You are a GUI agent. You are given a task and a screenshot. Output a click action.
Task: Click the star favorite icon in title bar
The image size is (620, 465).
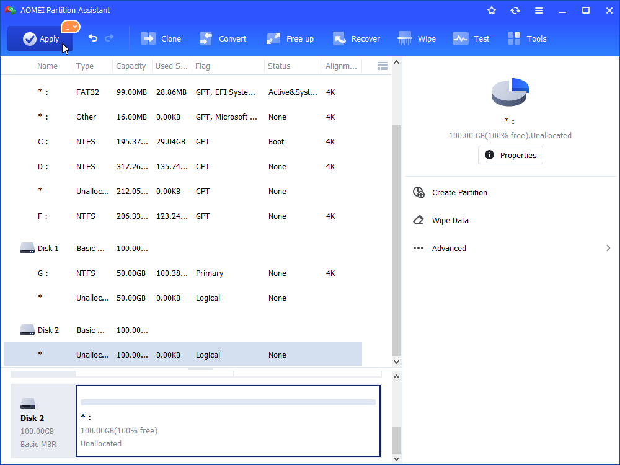coord(492,11)
